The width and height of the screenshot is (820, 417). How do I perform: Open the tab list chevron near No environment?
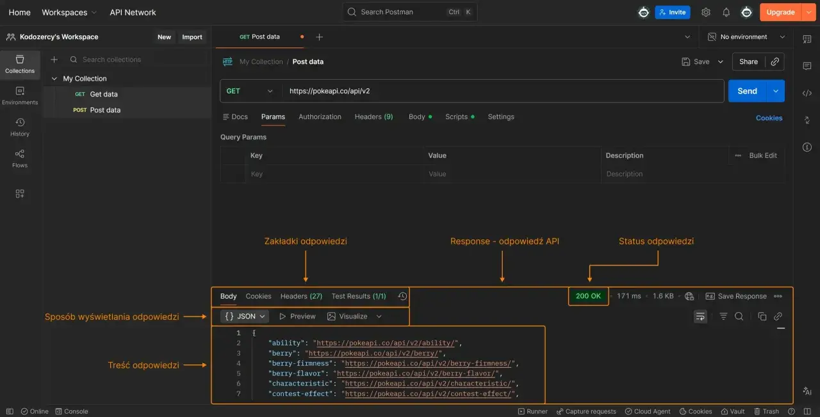687,37
